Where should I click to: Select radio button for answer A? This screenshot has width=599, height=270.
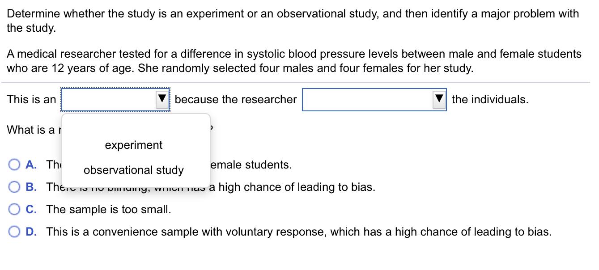pos(15,165)
